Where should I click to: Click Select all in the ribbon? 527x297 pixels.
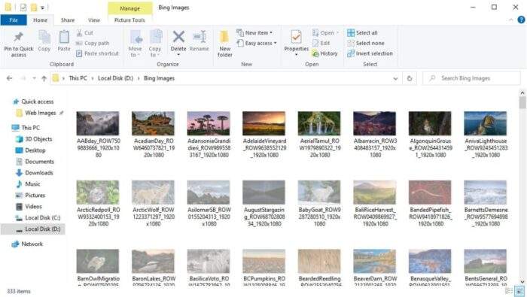click(x=362, y=33)
